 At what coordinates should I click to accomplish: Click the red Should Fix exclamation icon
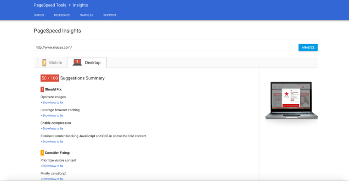pos(42,89)
